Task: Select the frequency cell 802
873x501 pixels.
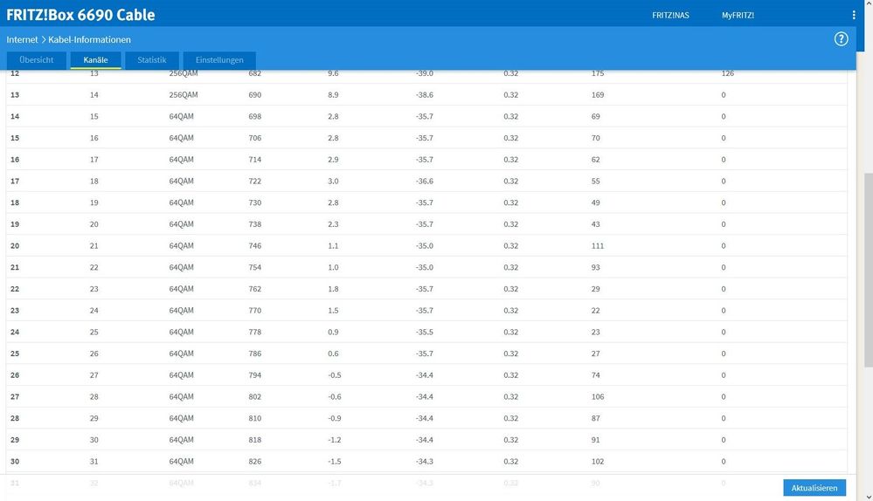Action: click(x=255, y=396)
